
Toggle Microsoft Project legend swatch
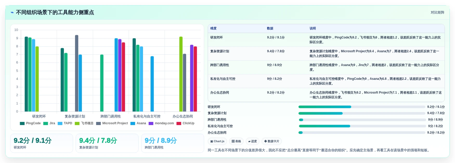[x=98, y=123]
